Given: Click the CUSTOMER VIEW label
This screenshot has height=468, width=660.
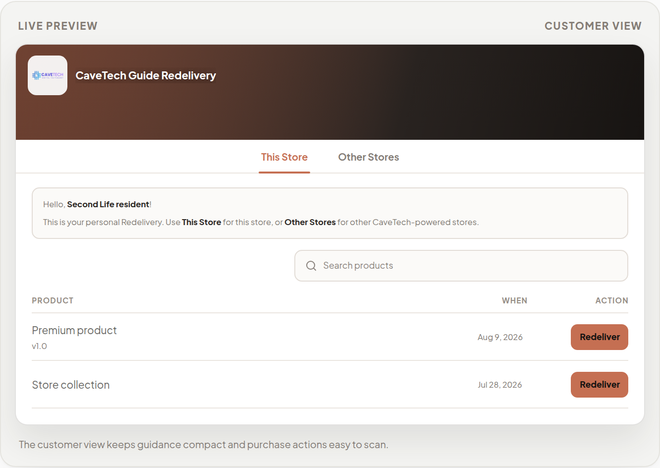Looking at the screenshot, I should [x=593, y=26].
